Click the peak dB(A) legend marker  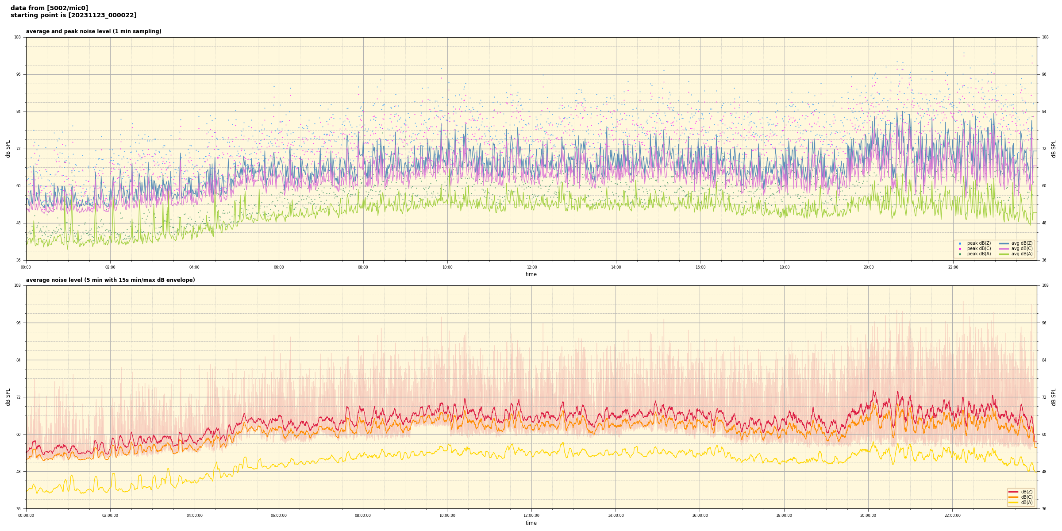coord(960,254)
